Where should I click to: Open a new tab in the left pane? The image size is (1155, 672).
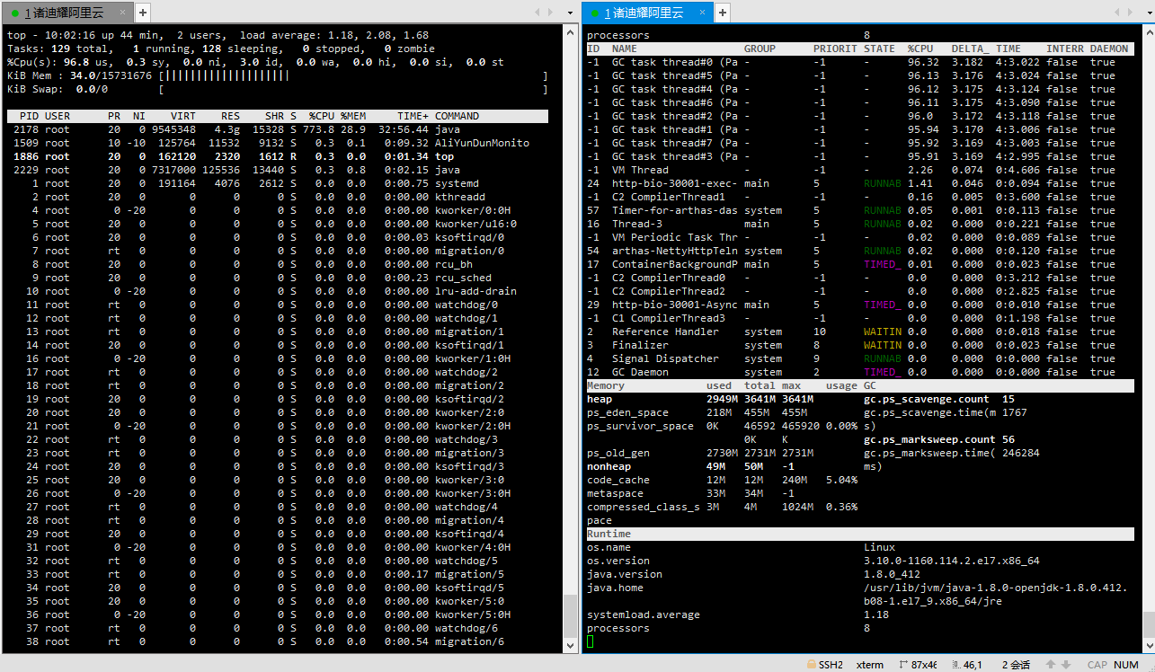click(143, 13)
